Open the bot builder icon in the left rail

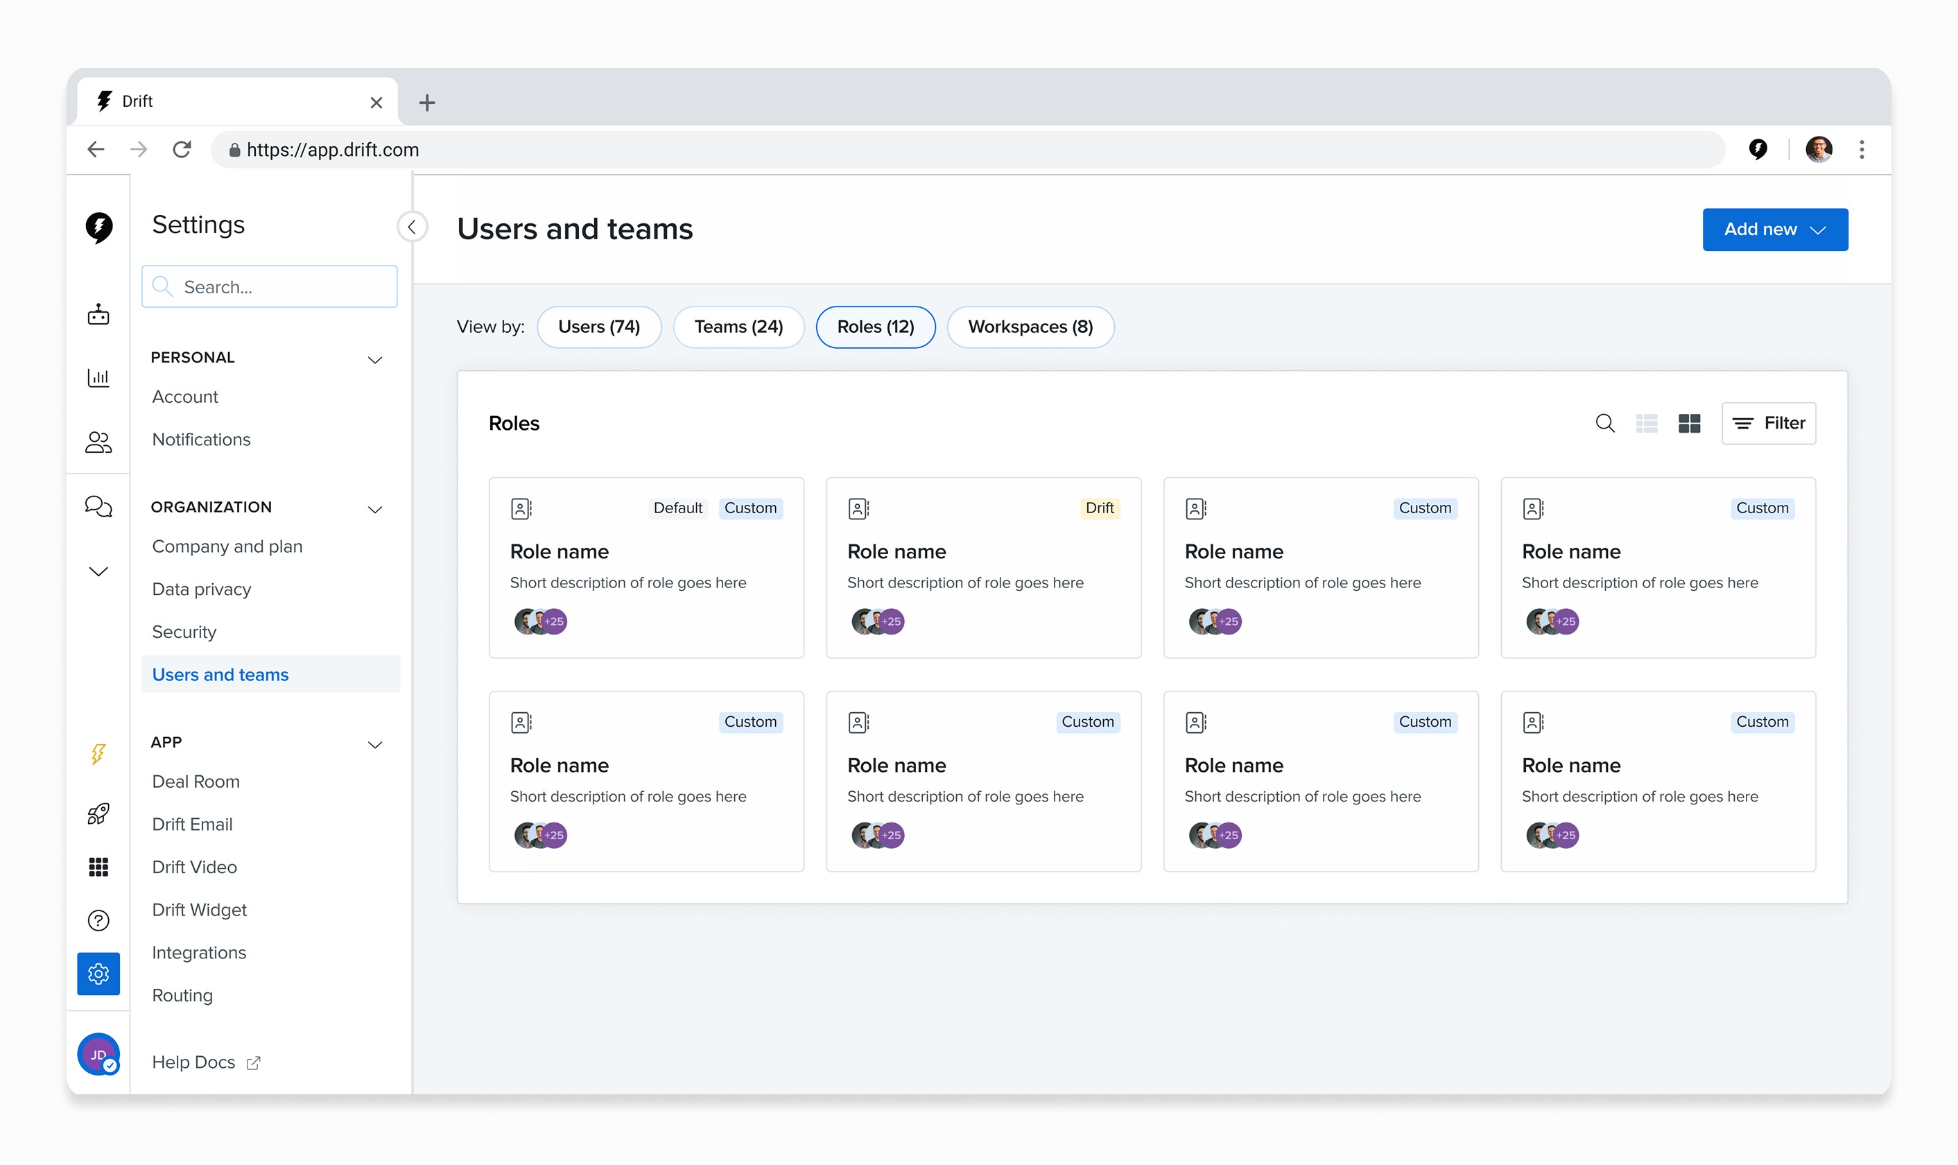(x=98, y=314)
